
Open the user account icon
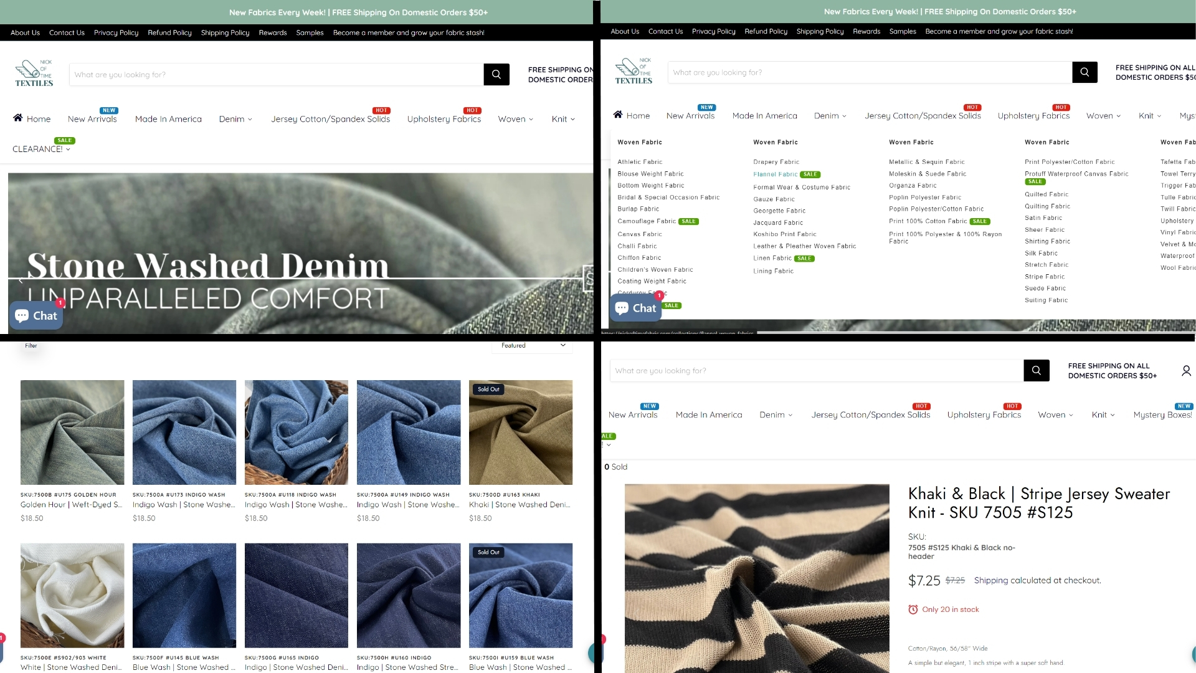tap(1186, 371)
